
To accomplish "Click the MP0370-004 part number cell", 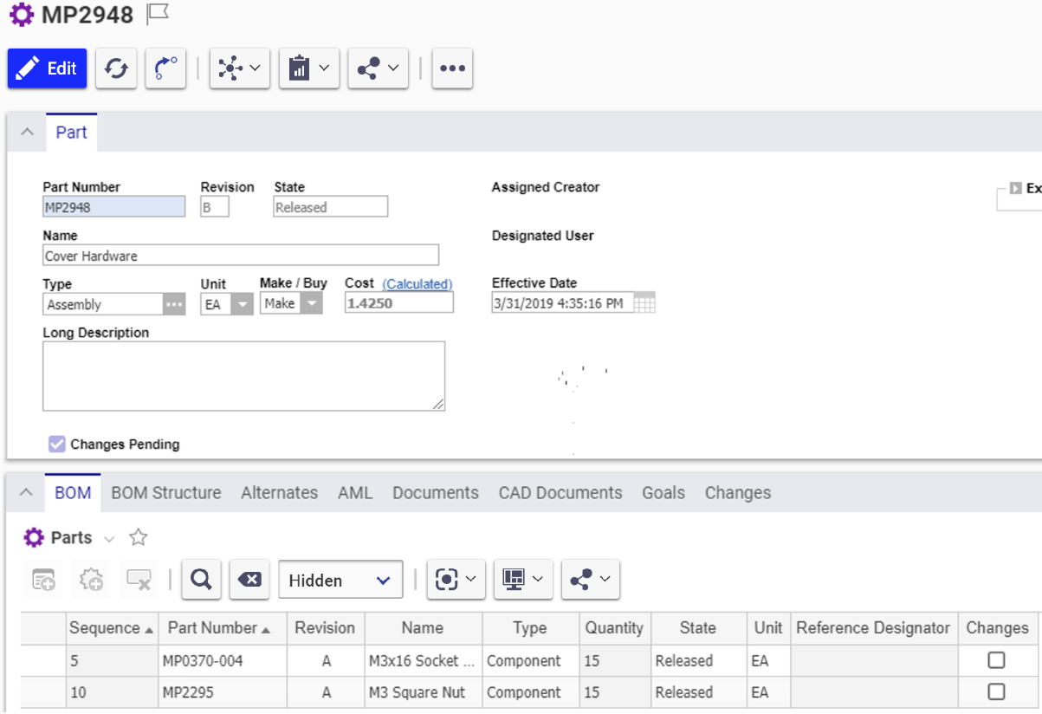I will [x=223, y=660].
